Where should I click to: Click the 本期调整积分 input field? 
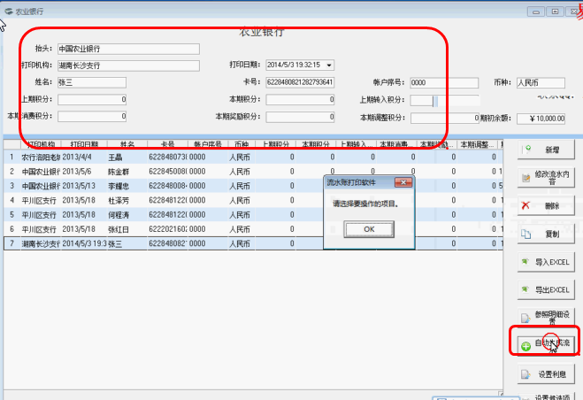click(445, 119)
